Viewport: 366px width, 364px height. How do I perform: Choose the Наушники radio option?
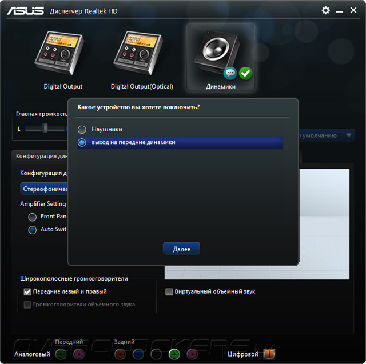82,130
